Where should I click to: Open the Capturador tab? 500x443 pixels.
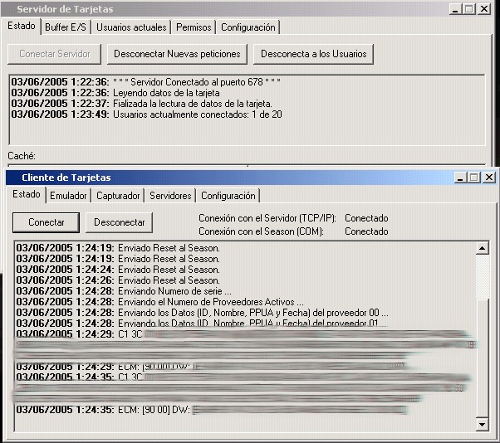coord(118,196)
